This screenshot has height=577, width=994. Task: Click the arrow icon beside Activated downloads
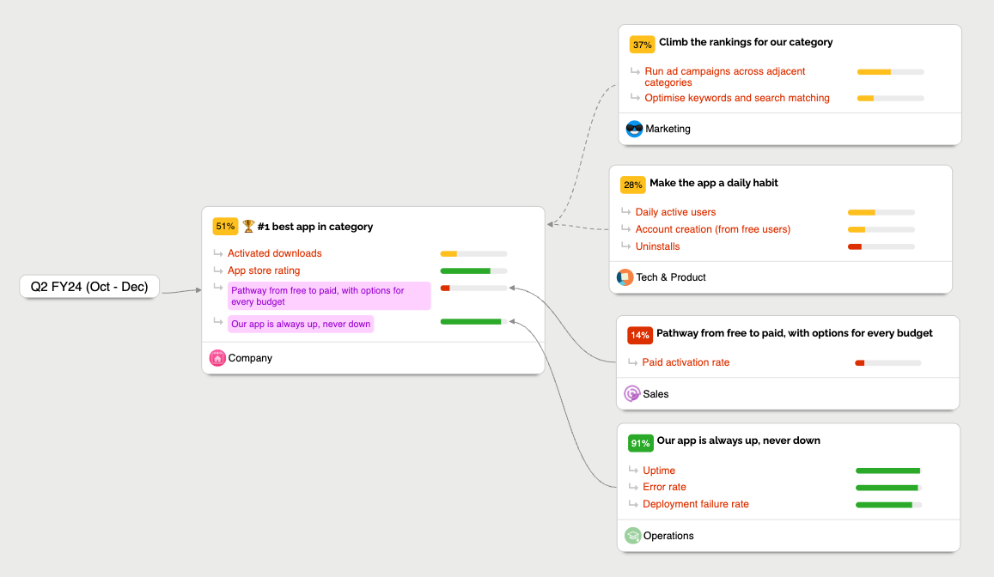(218, 253)
